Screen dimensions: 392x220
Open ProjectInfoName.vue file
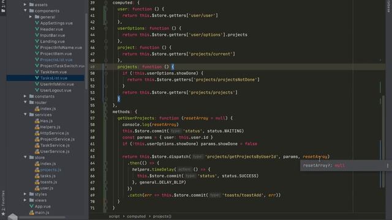coord(61,48)
